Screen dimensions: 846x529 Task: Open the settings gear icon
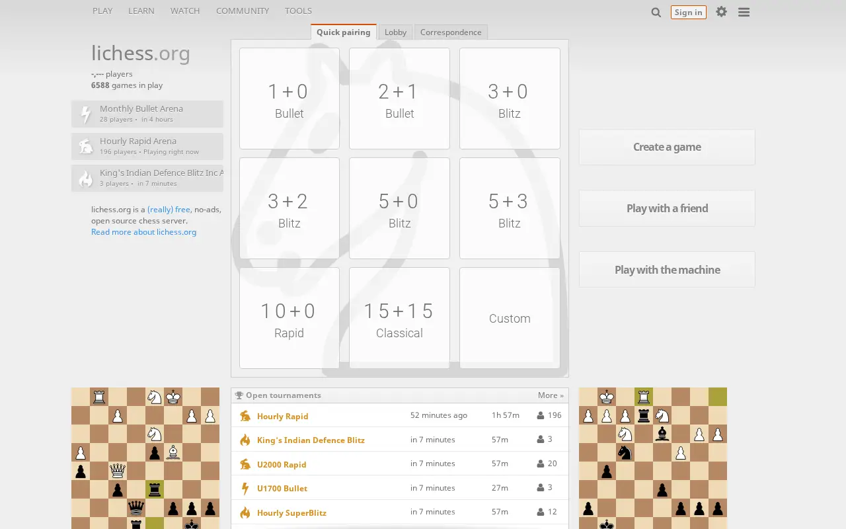[721, 12]
